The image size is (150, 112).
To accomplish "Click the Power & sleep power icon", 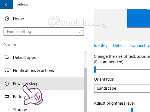I will point(7,83).
